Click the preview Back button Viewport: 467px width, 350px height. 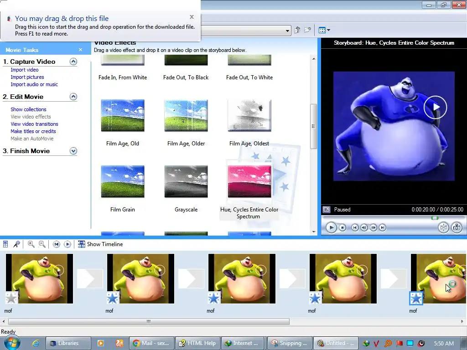pyautogui.click(x=355, y=228)
